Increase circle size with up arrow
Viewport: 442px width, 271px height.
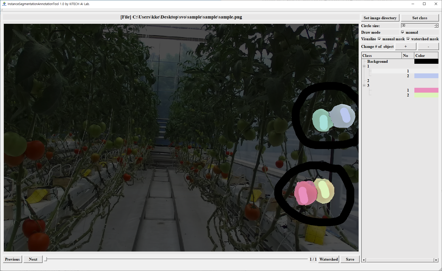436,25
